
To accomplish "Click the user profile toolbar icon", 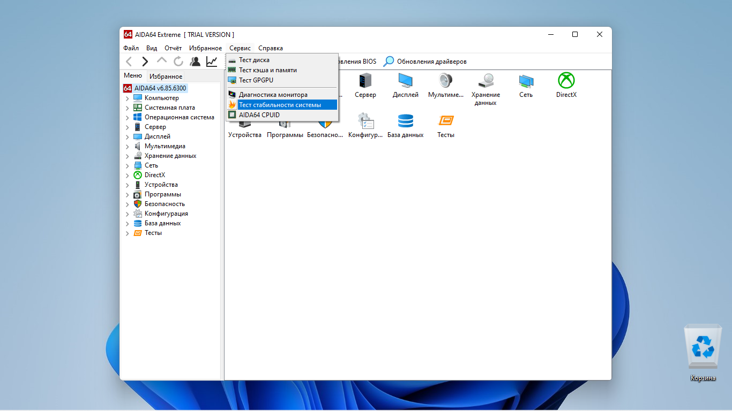I will [195, 62].
